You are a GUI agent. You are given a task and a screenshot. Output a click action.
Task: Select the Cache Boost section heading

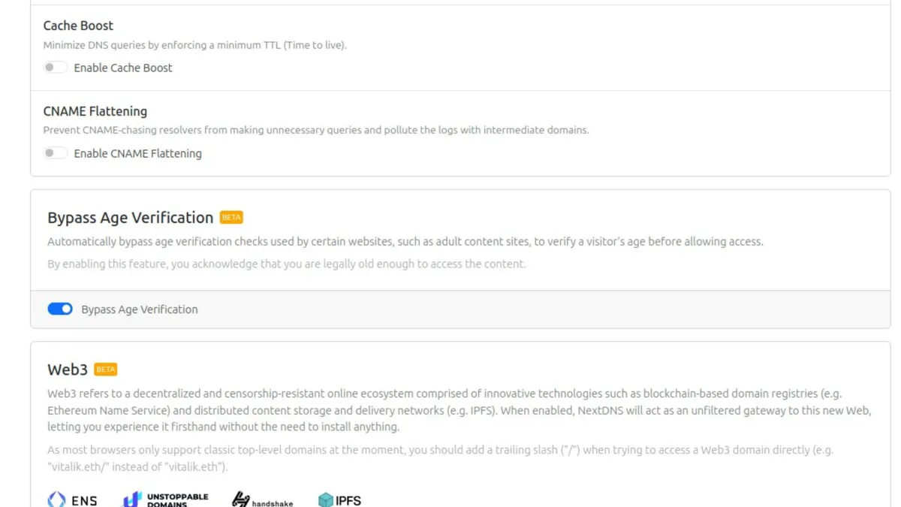click(78, 26)
